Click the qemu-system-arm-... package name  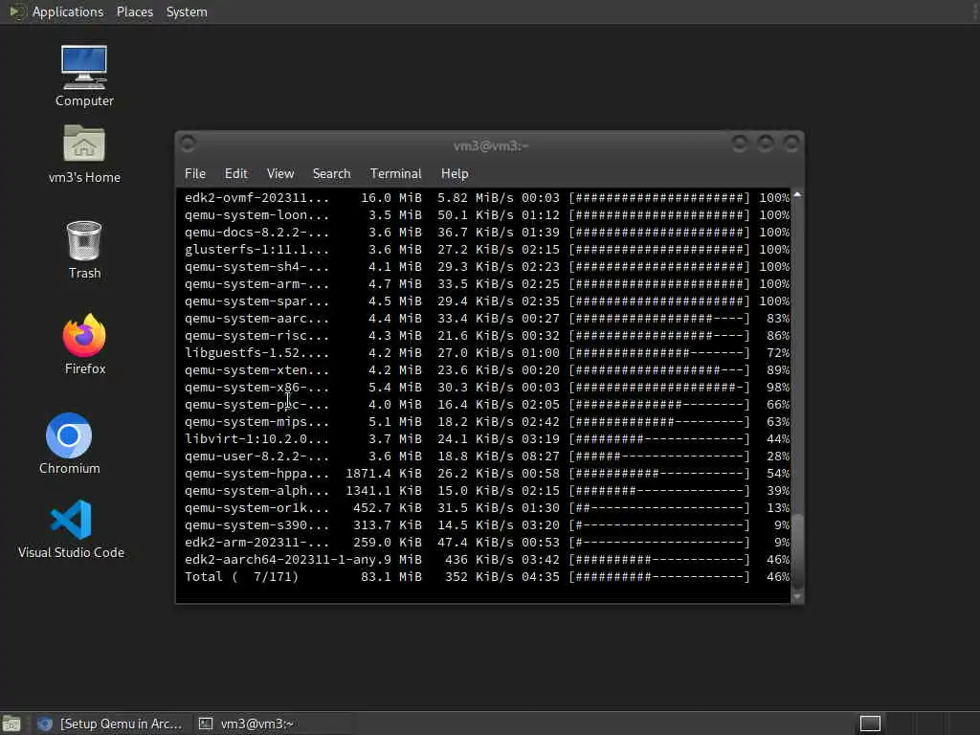tap(256, 283)
